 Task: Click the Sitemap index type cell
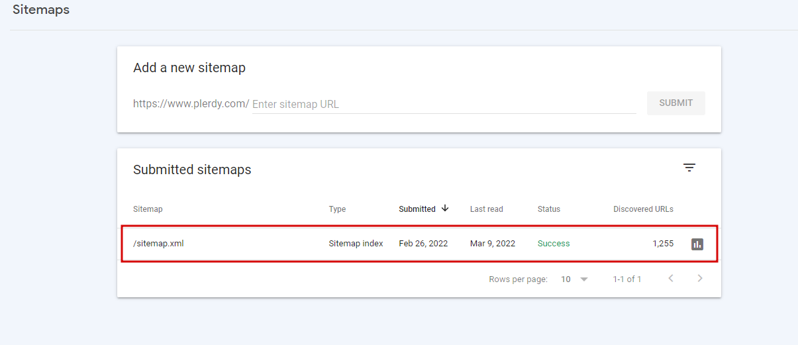coord(356,244)
